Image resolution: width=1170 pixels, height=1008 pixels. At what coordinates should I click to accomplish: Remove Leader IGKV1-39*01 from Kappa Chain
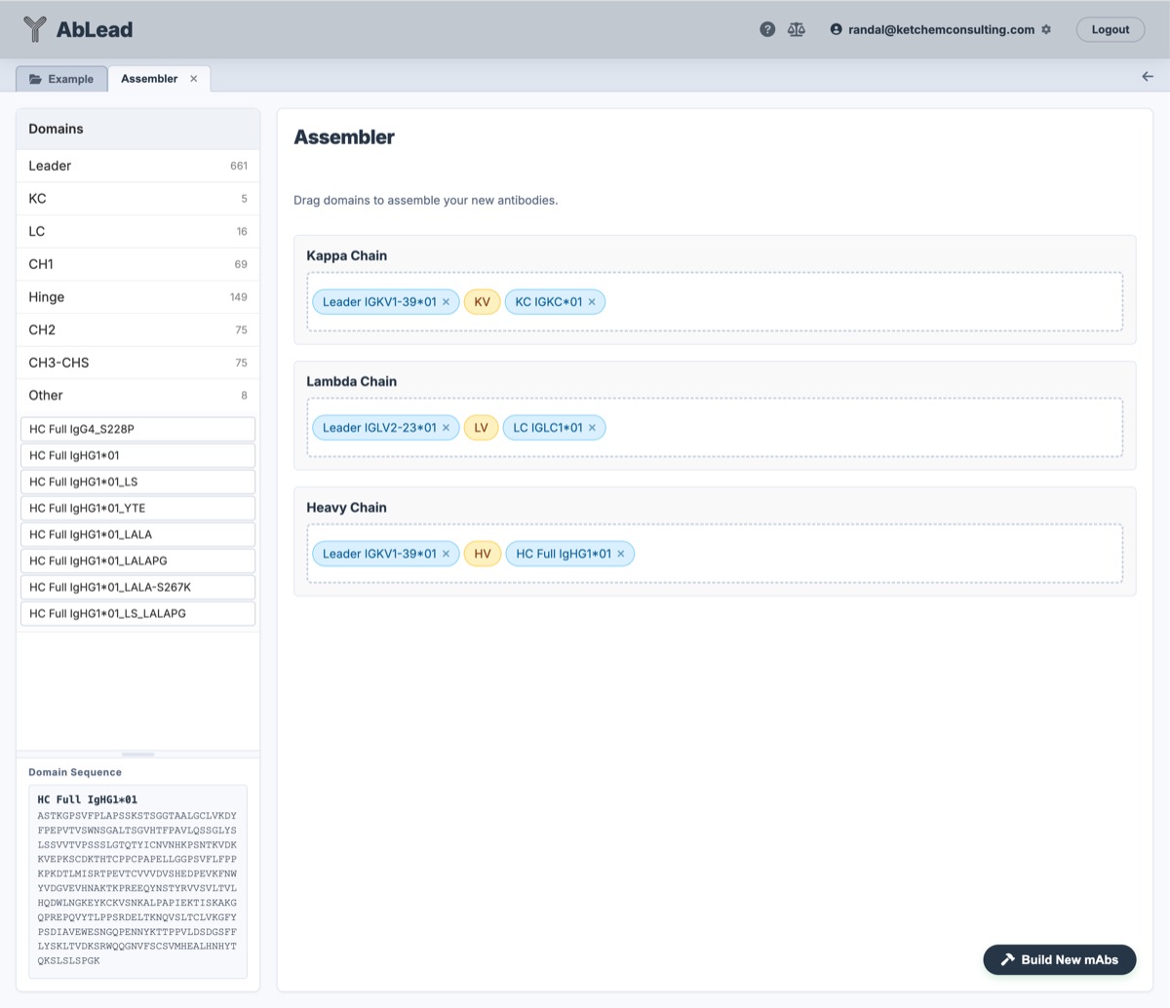tap(447, 302)
